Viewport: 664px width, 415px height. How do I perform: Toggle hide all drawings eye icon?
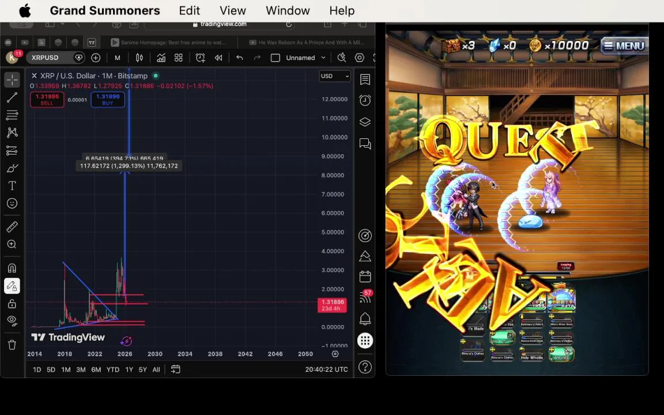12,321
